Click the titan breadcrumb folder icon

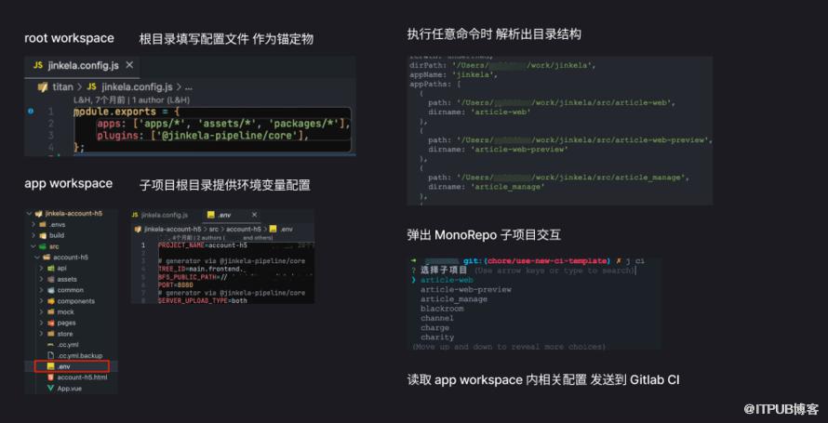click(42, 87)
